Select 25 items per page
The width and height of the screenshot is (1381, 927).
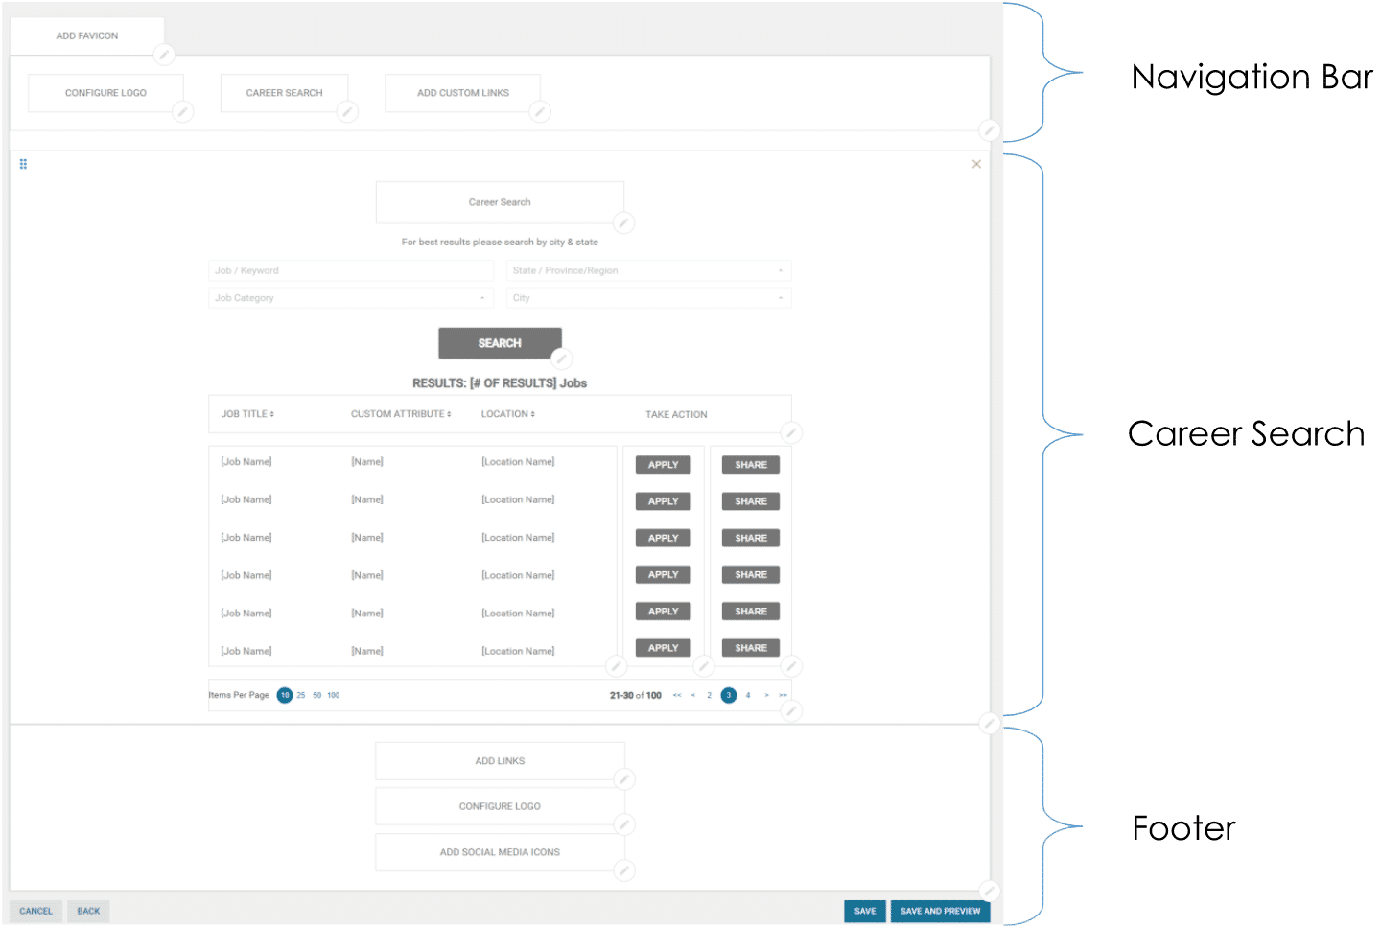(x=300, y=695)
